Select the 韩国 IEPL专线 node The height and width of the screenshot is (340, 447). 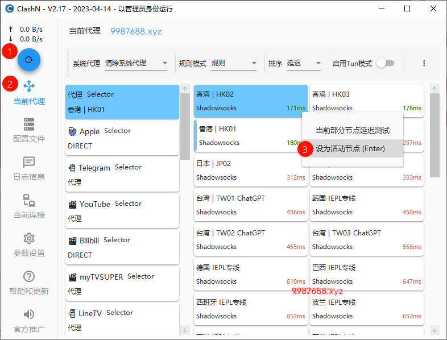click(x=367, y=205)
